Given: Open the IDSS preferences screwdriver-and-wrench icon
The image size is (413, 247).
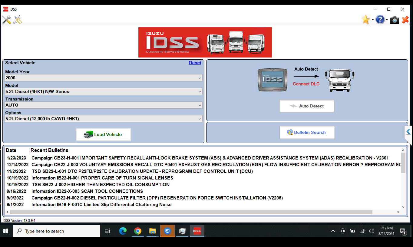Looking at the screenshot, I should [x=6, y=20].
